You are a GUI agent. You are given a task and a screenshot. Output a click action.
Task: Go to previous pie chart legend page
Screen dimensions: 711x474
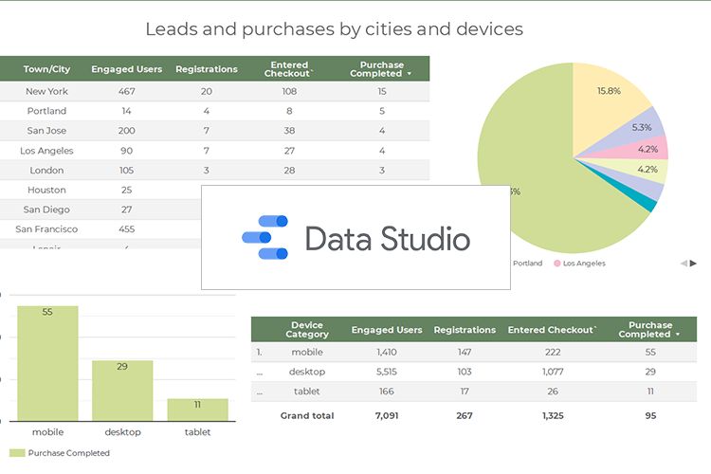[x=684, y=264]
